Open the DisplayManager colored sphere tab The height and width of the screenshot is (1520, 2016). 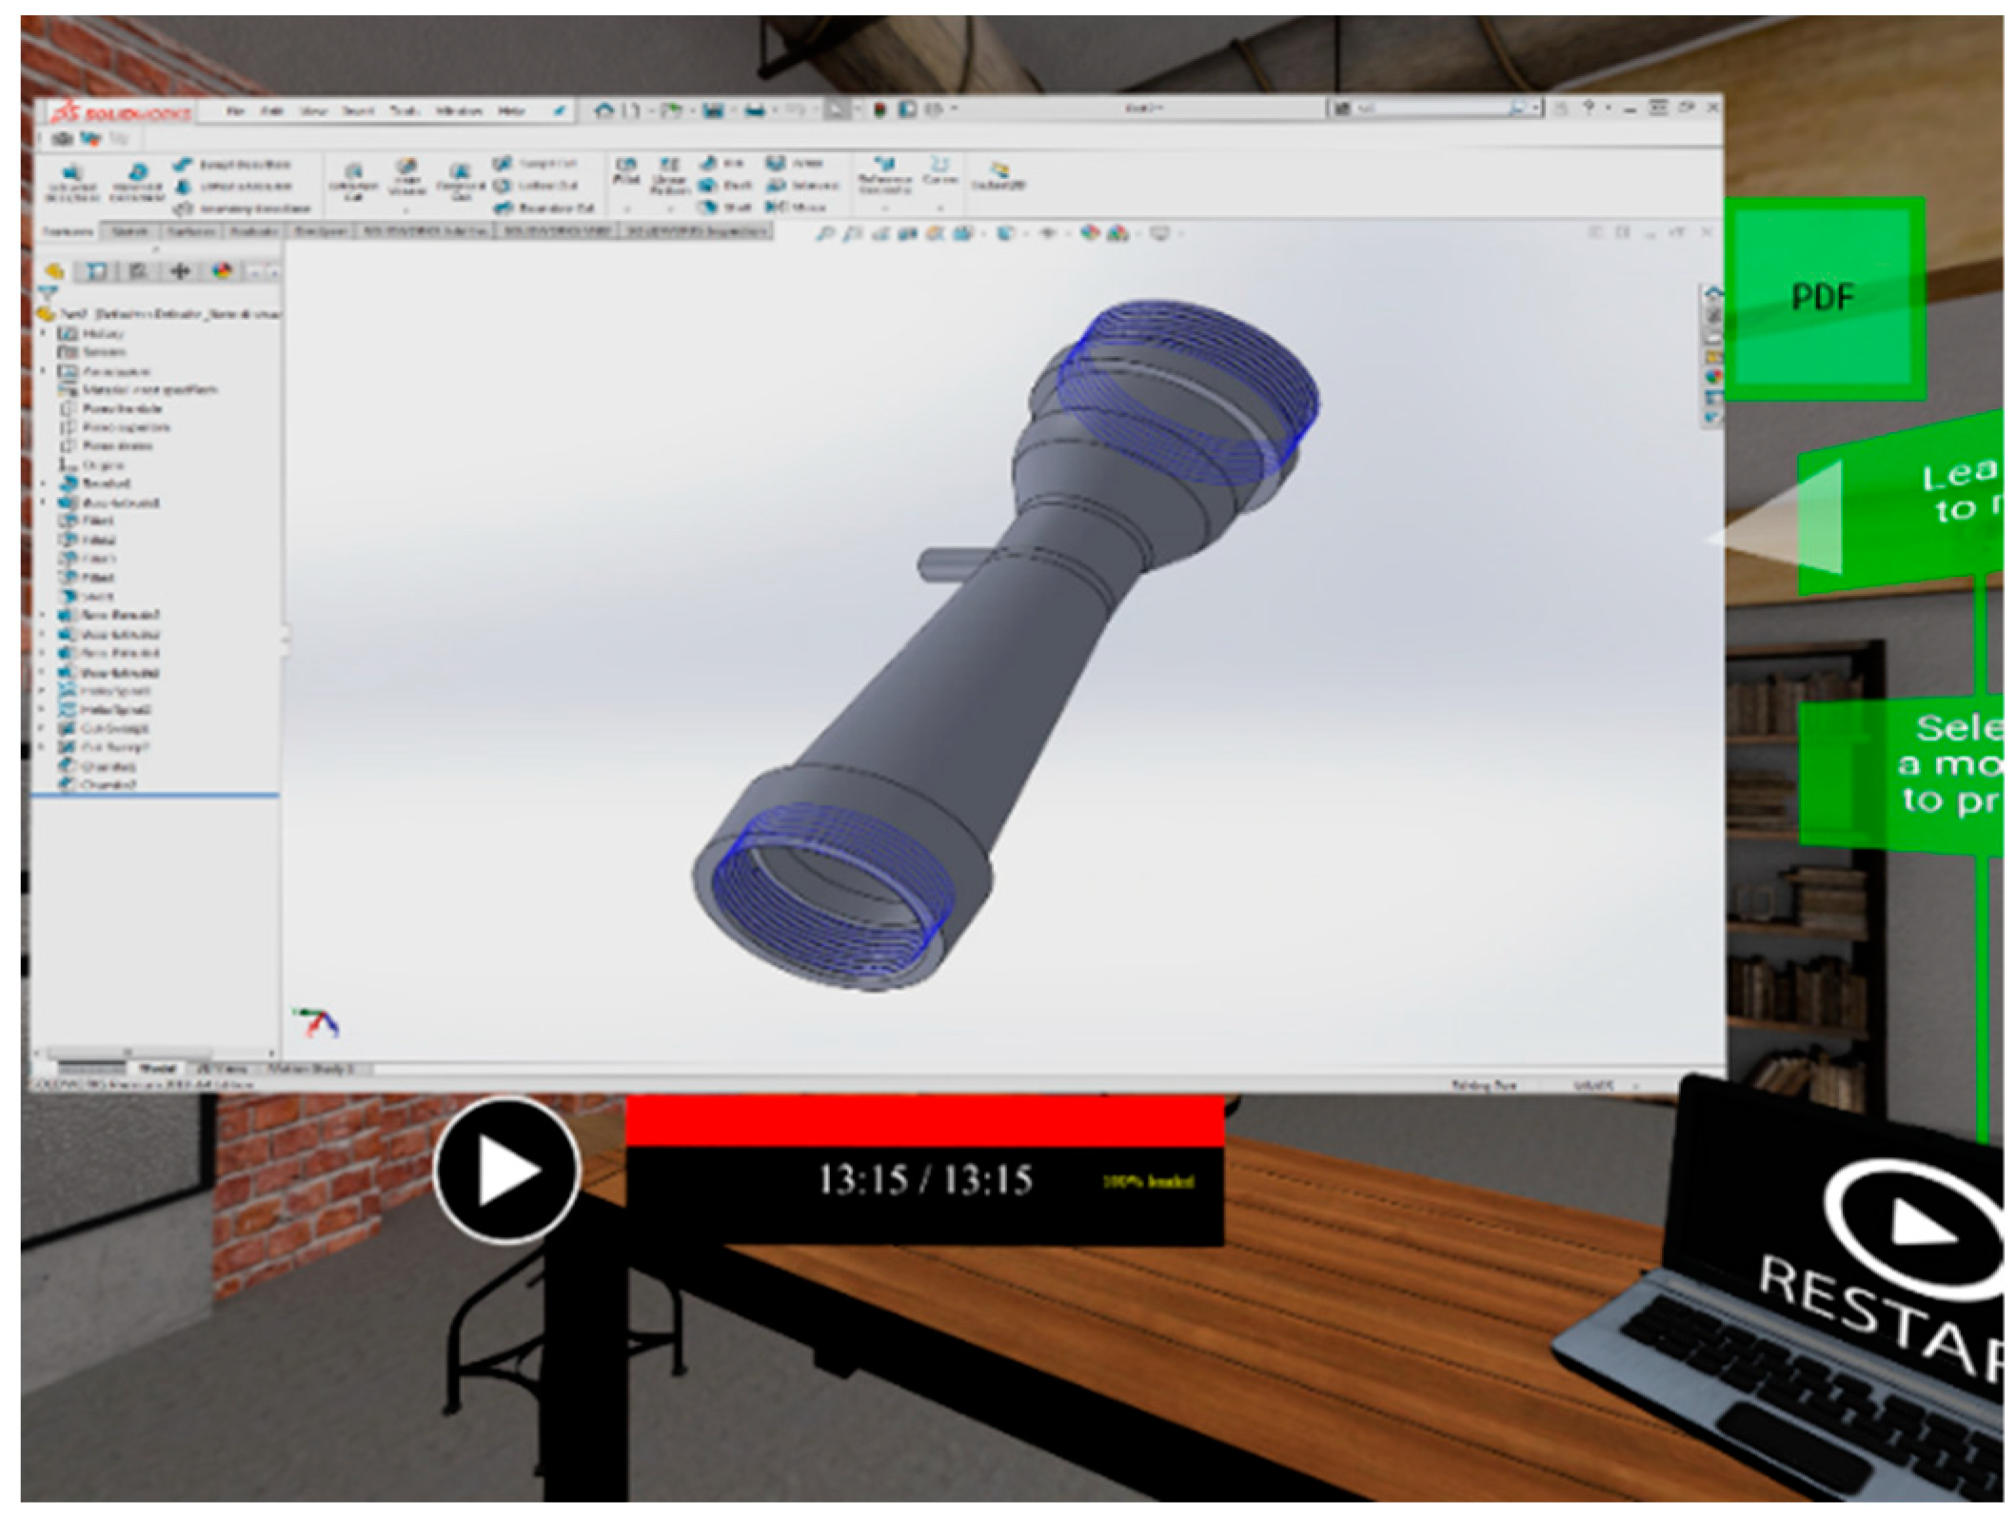pos(222,271)
